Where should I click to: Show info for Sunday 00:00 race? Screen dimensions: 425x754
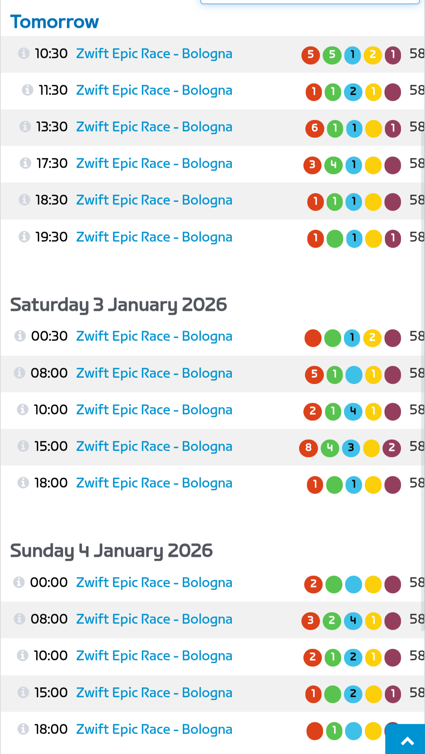click(x=19, y=582)
